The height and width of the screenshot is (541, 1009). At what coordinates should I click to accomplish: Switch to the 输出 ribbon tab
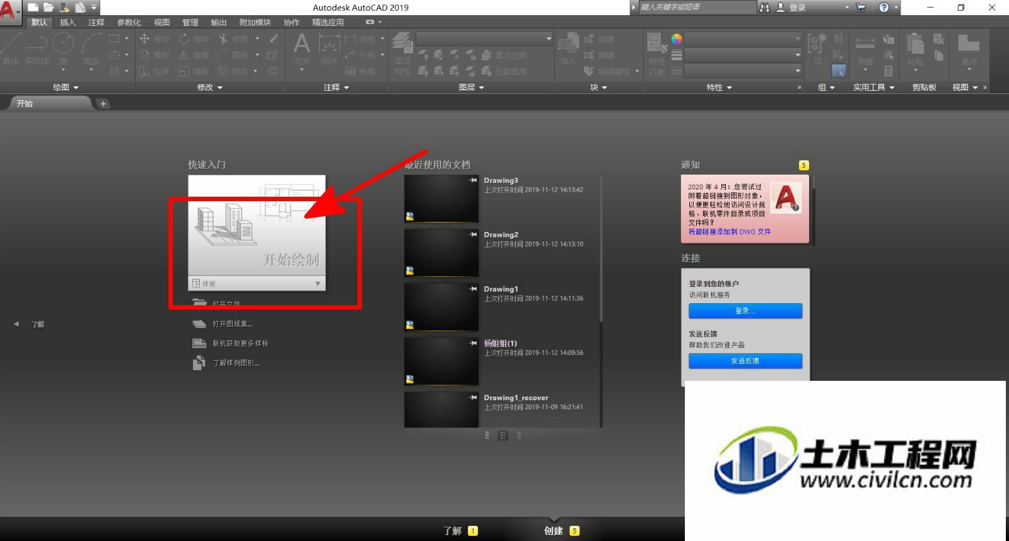(219, 22)
